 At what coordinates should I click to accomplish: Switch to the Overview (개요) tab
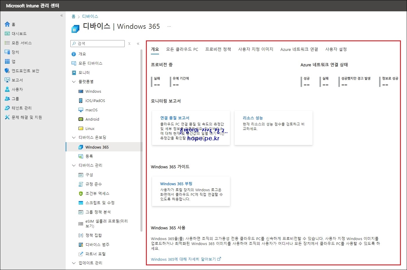[155, 49]
